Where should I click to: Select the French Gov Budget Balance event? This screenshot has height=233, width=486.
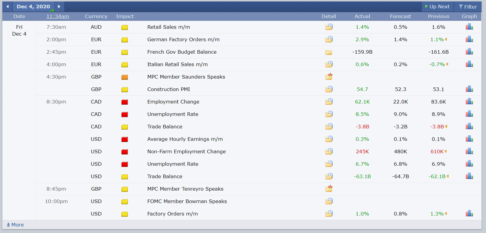(182, 52)
